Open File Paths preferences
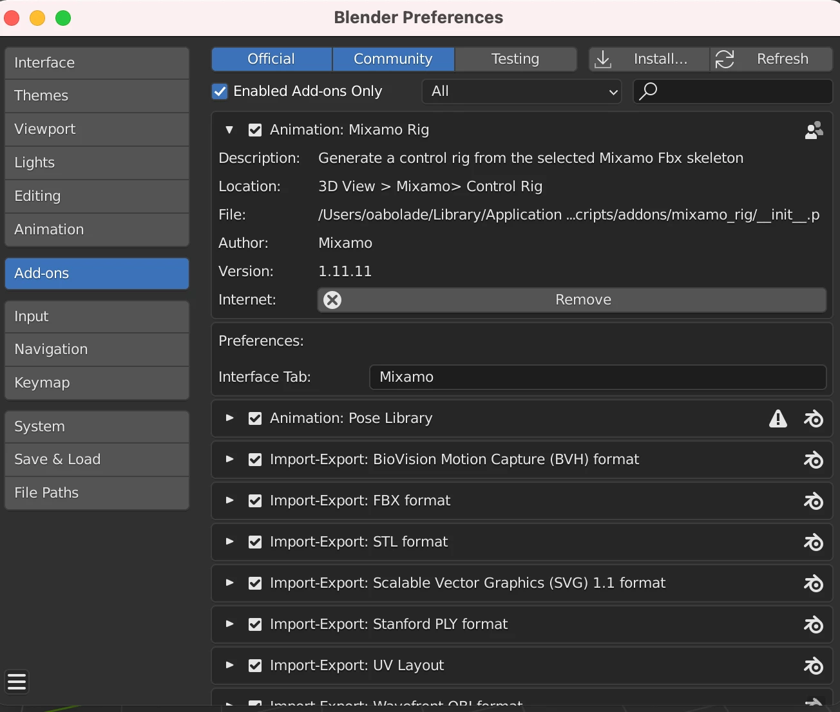Screen dimensions: 840x712 97,493
